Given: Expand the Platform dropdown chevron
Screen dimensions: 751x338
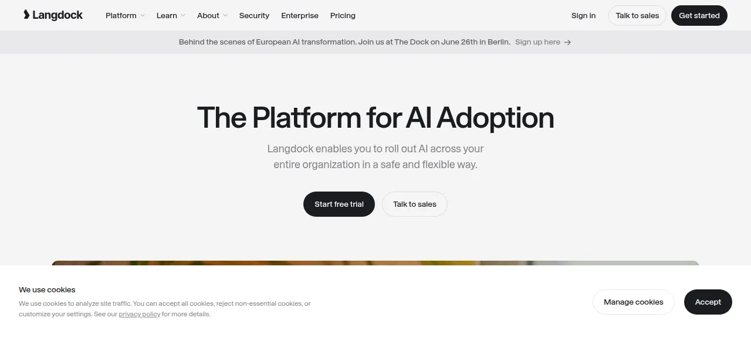Looking at the screenshot, I should pos(143,16).
